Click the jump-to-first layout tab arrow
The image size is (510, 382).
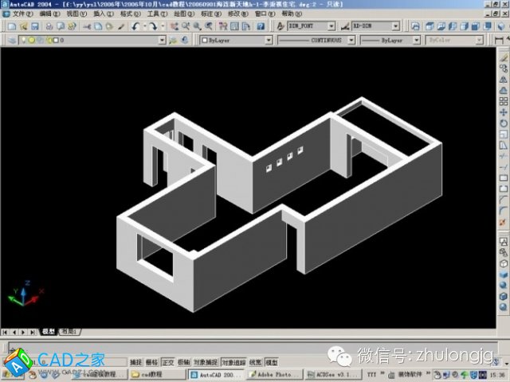[5, 332]
